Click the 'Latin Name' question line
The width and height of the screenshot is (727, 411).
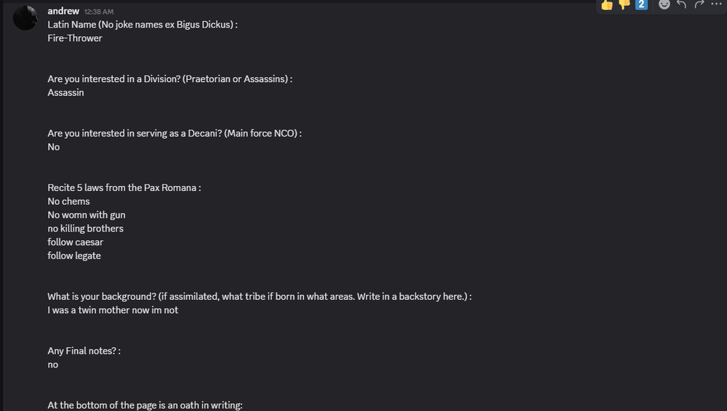point(142,24)
